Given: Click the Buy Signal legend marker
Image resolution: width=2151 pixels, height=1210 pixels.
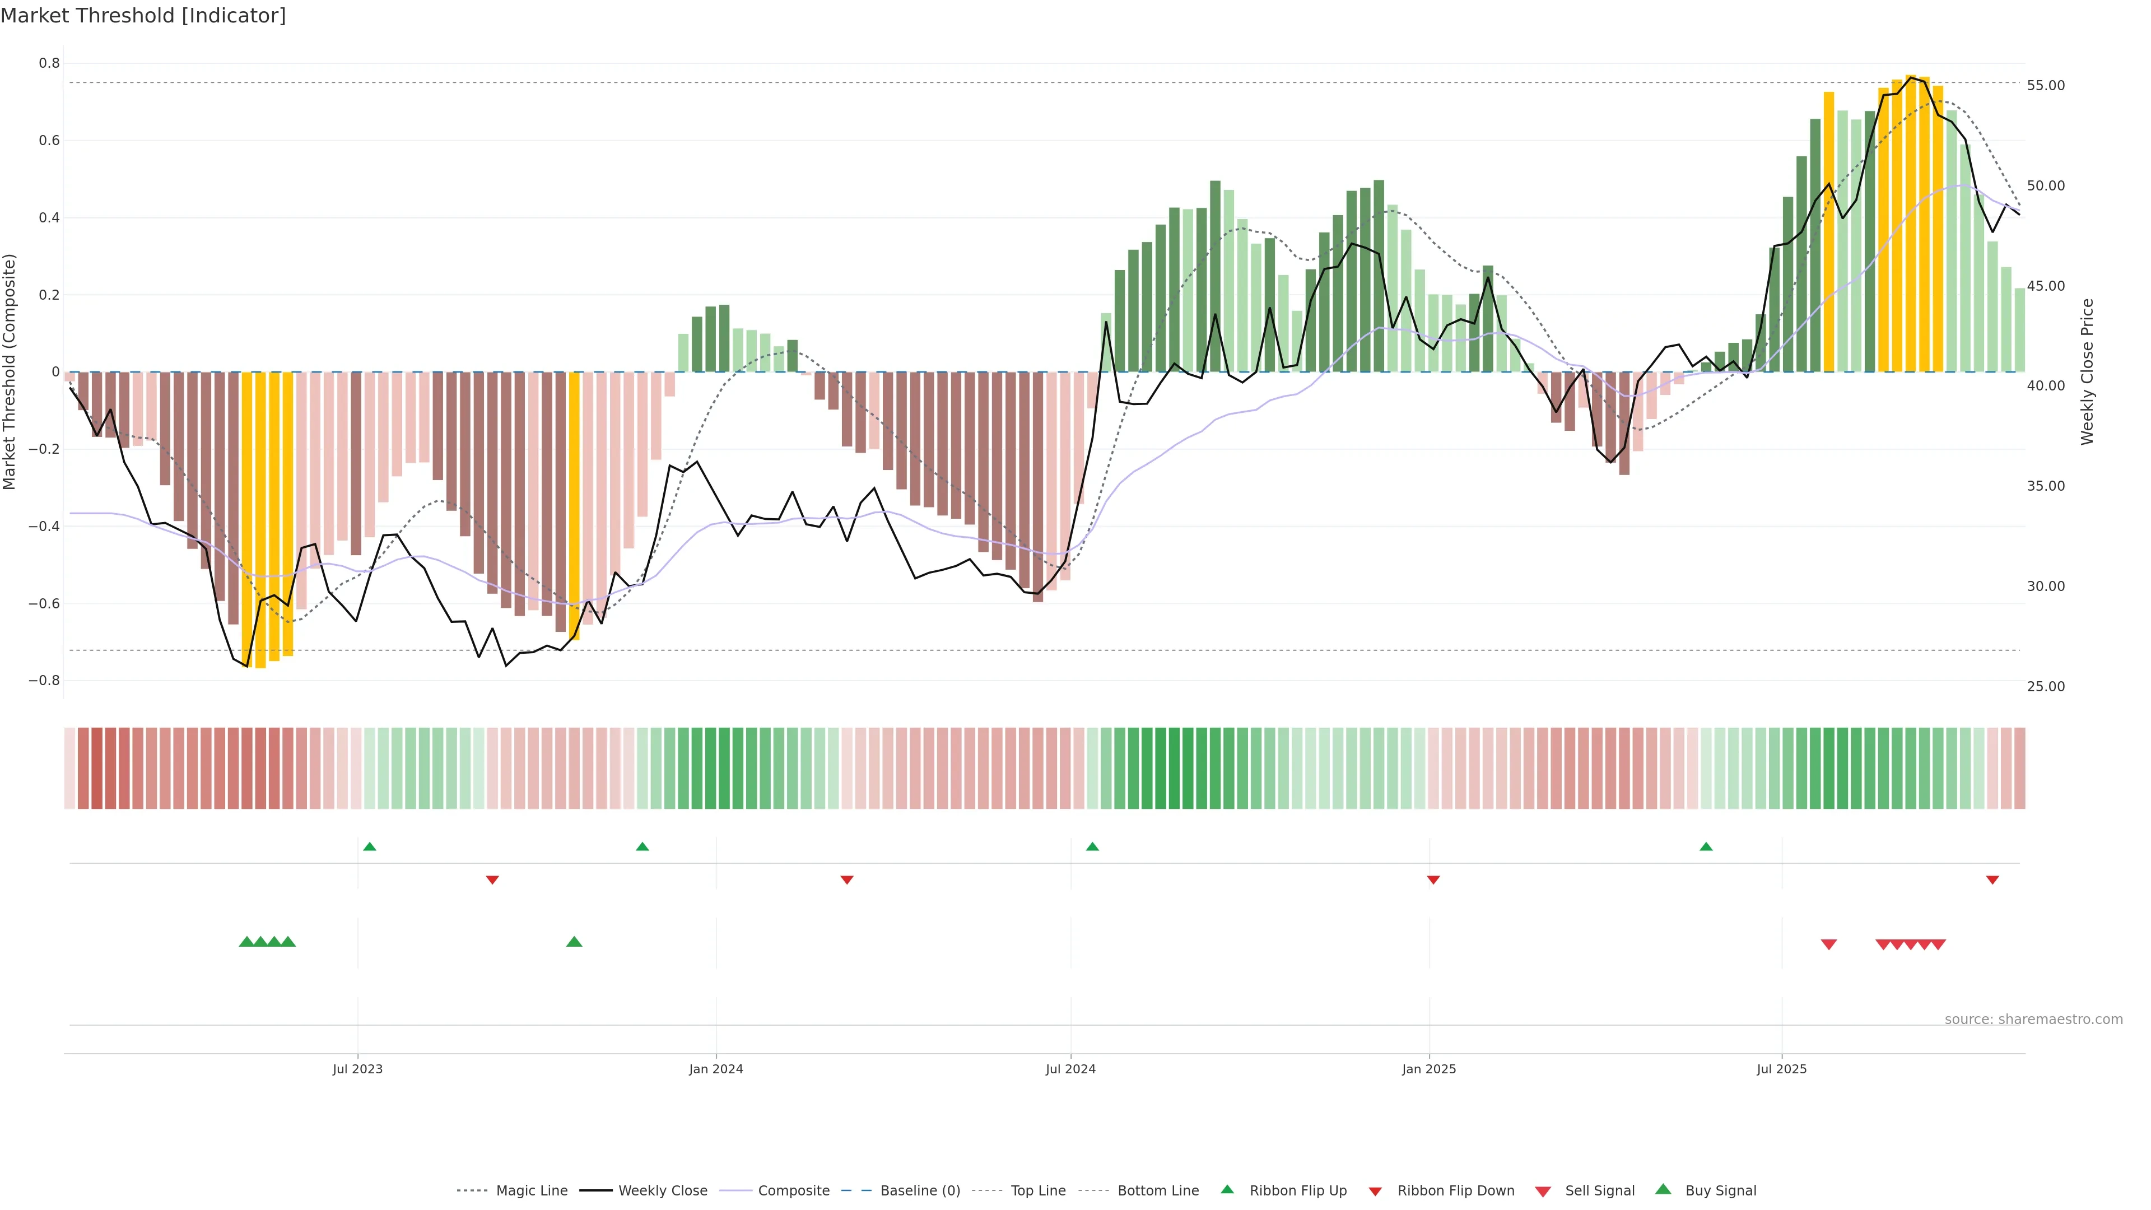Looking at the screenshot, I should point(1663,1189).
